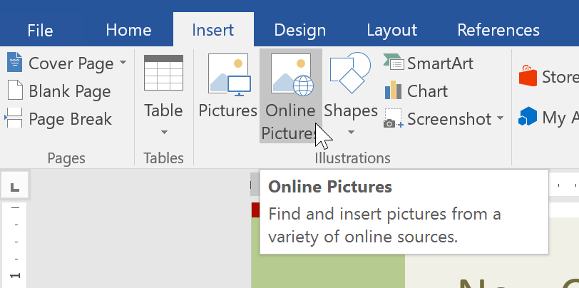Click the Pictures icon
Viewport: 579px width, 288px height.
coord(228,74)
